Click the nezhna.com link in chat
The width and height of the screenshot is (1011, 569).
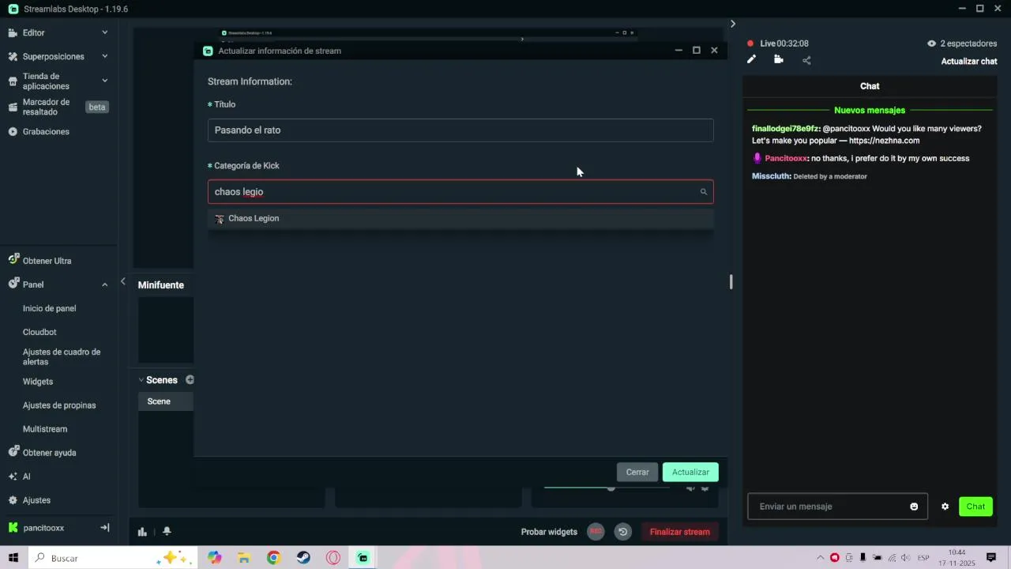point(884,141)
